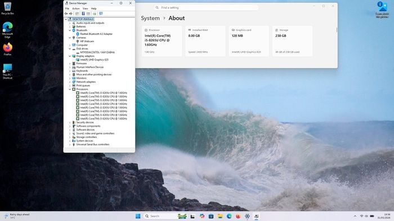The width and height of the screenshot is (394, 221).
Task: Open Microsoft Store from the taskbar
Action: point(211,217)
